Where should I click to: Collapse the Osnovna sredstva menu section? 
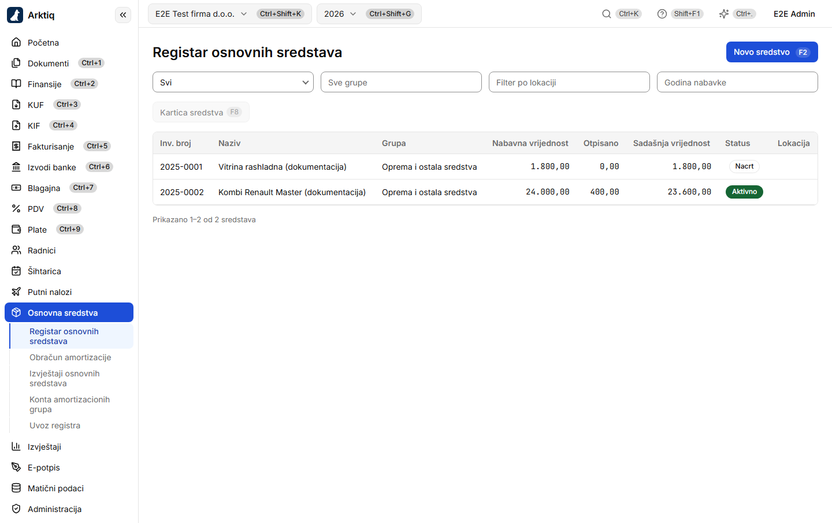[x=69, y=312]
